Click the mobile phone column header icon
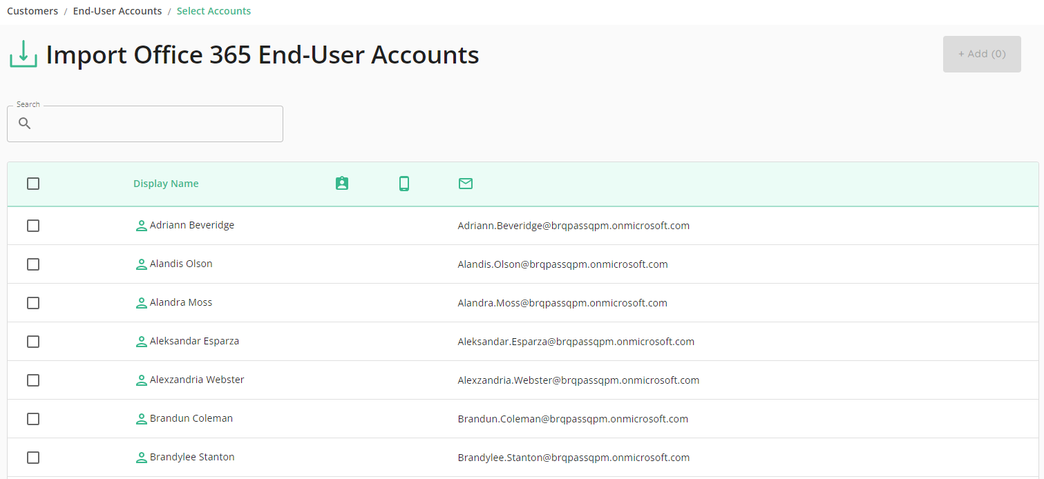The height and width of the screenshot is (479, 1044). (404, 184)
